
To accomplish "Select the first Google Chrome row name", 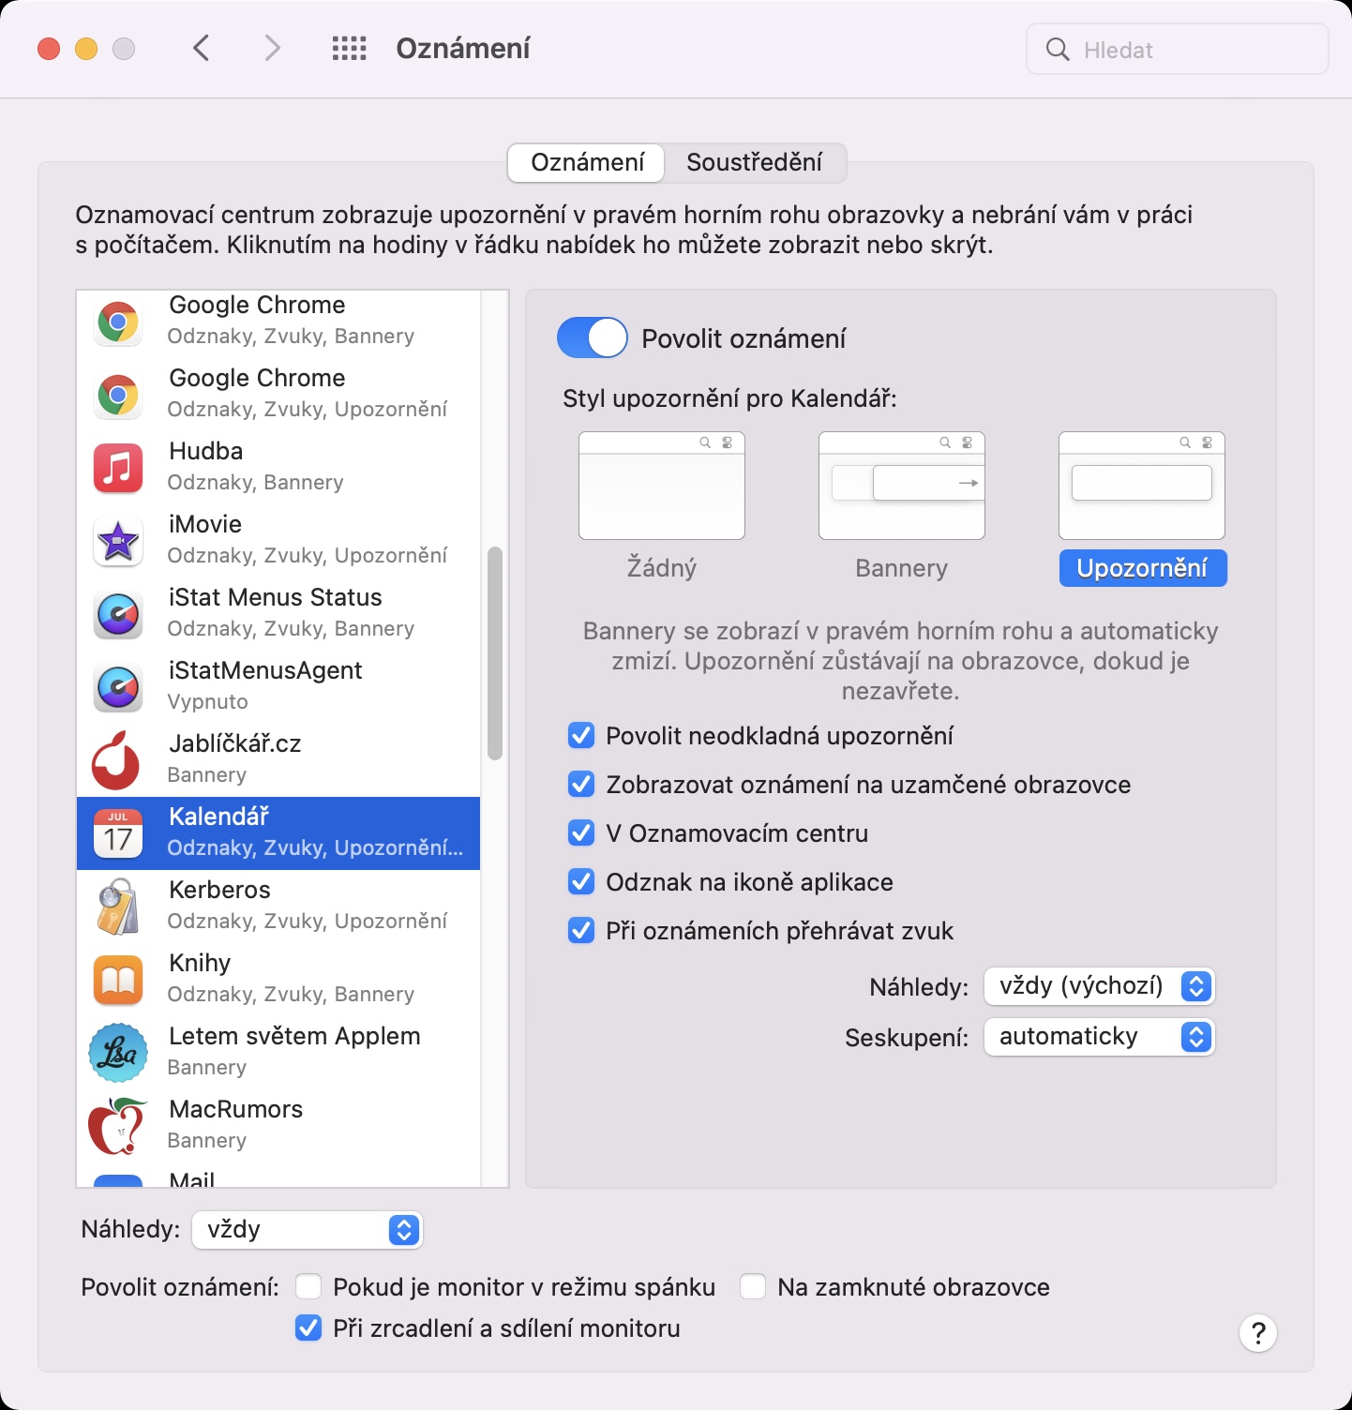I will coord(257,305).
